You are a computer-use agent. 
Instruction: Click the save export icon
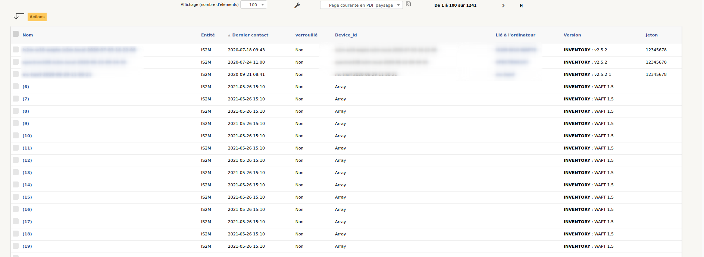pos(408,4)
